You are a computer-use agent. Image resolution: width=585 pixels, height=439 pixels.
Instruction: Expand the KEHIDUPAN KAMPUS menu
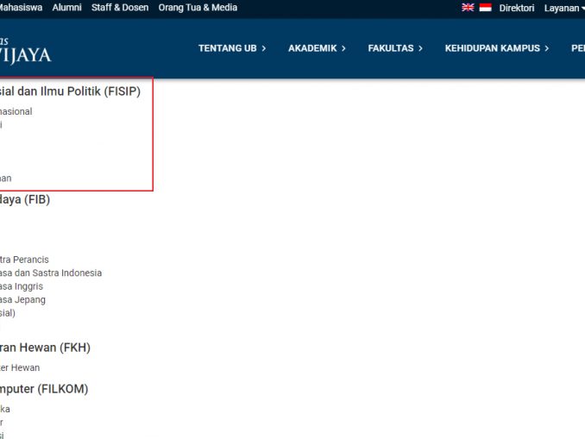[497, 48]
